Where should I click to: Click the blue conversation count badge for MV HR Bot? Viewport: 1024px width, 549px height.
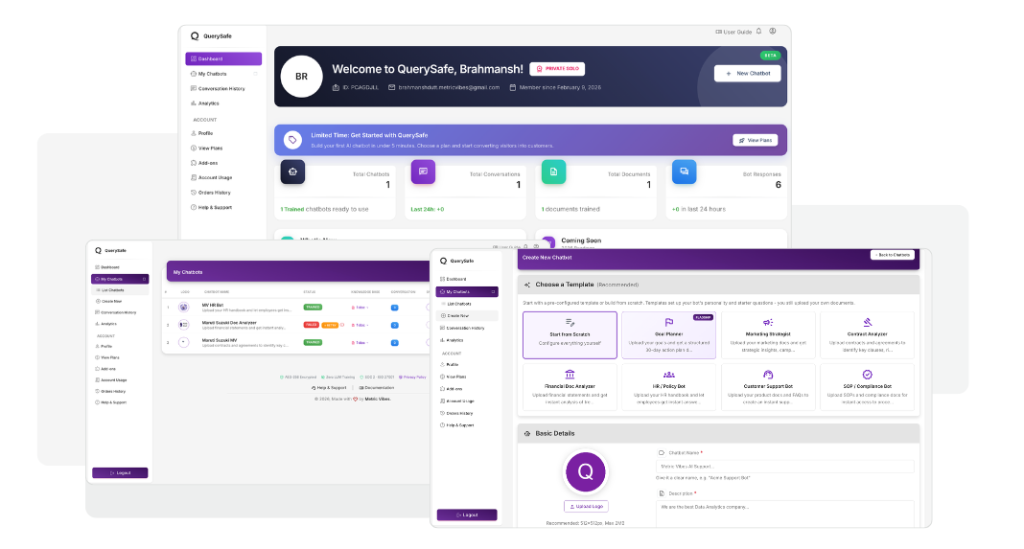tap(394, 308)
